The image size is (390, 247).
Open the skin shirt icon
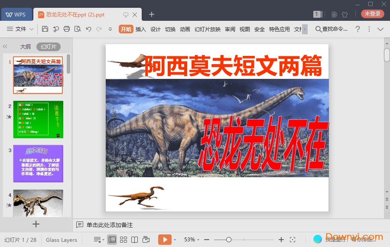[x=345, y=14]
